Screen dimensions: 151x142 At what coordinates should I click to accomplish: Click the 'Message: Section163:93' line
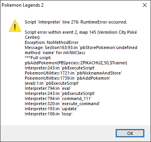[81, 47]
